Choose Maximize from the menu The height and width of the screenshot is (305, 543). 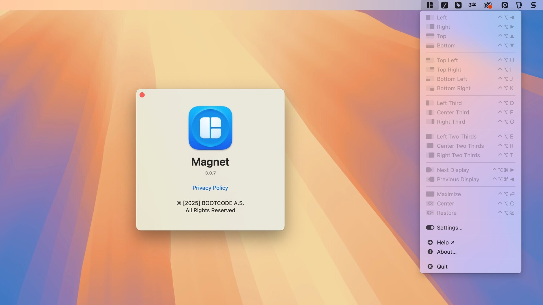pyautogui.click(x=470, y=194)
